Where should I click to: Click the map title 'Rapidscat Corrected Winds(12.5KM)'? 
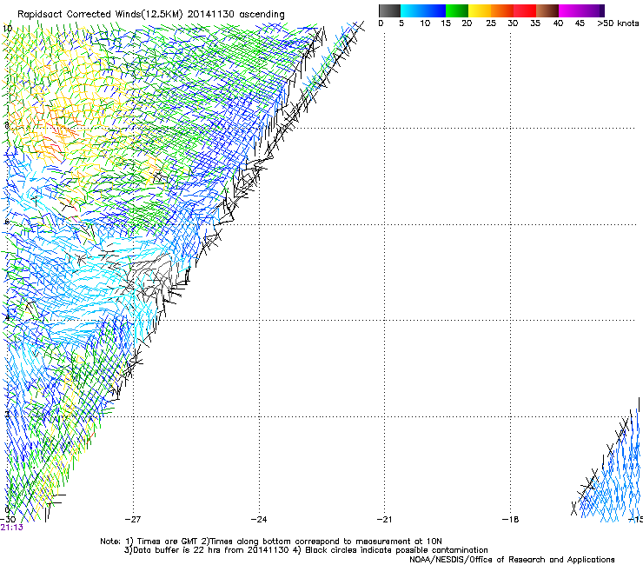(100, 15)
